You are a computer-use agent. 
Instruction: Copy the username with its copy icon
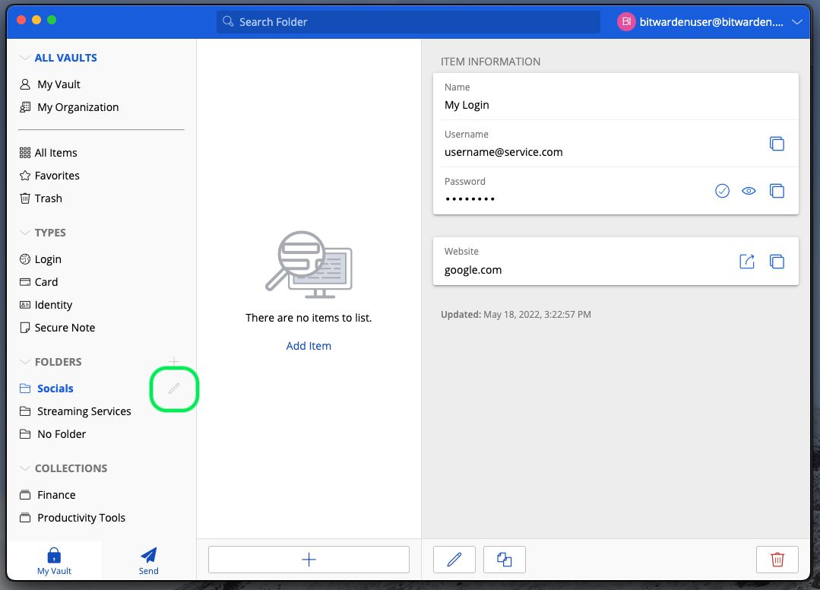pos(777,143)
